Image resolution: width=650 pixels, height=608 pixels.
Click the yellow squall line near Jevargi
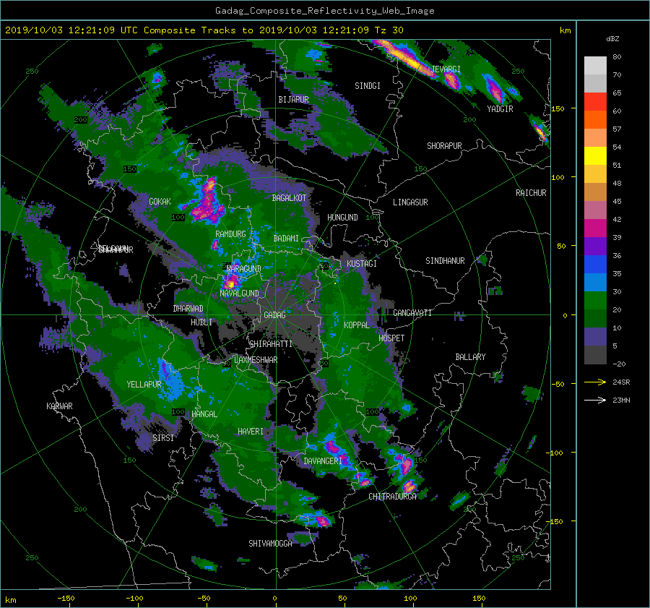point(404,56)
